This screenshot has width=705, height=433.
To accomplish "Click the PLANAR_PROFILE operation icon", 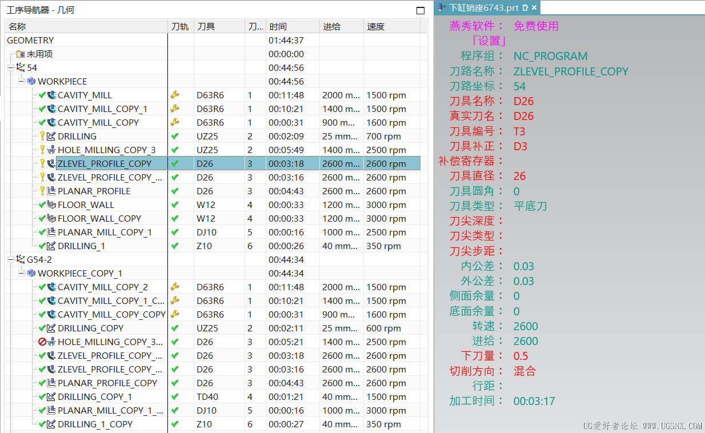I will pos(51,191).
